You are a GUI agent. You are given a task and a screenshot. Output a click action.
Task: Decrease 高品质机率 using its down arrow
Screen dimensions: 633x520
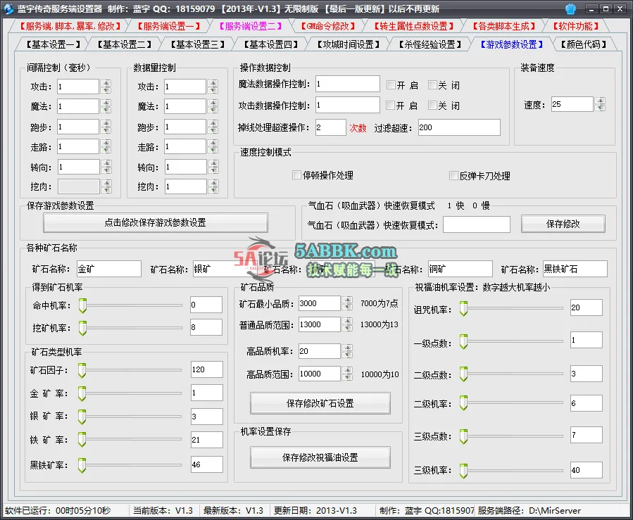click(346, 354)
